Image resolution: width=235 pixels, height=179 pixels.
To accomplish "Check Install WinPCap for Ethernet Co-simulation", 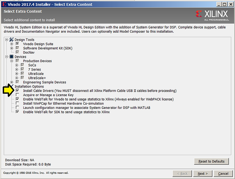I will pos(17,103).
